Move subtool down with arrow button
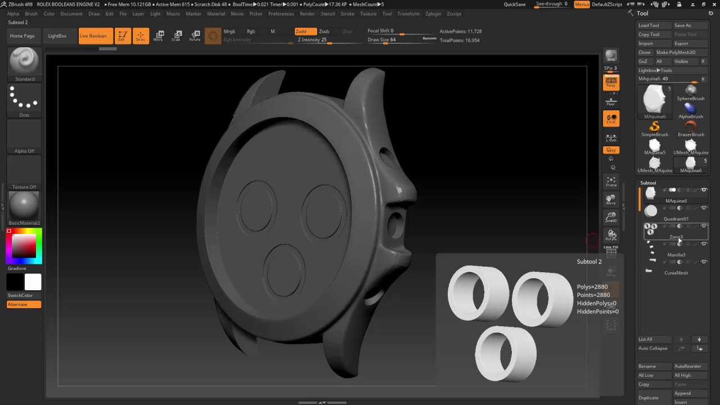This screenshot has height=405, width=720. point(699,339)
